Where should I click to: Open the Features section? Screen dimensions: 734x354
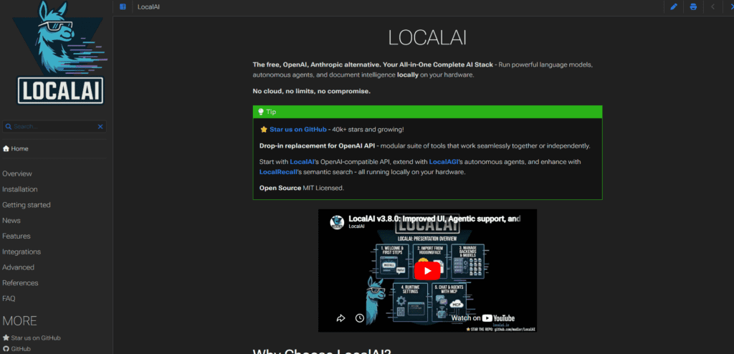[16, 236]
